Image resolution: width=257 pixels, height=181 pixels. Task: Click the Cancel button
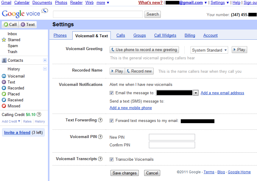coord(152,173)
